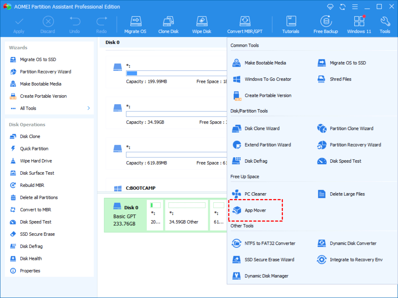The width and height of the screenshot is (398, 298).
Task: Open the Clone Disk tool
Action: coord(168,25)
